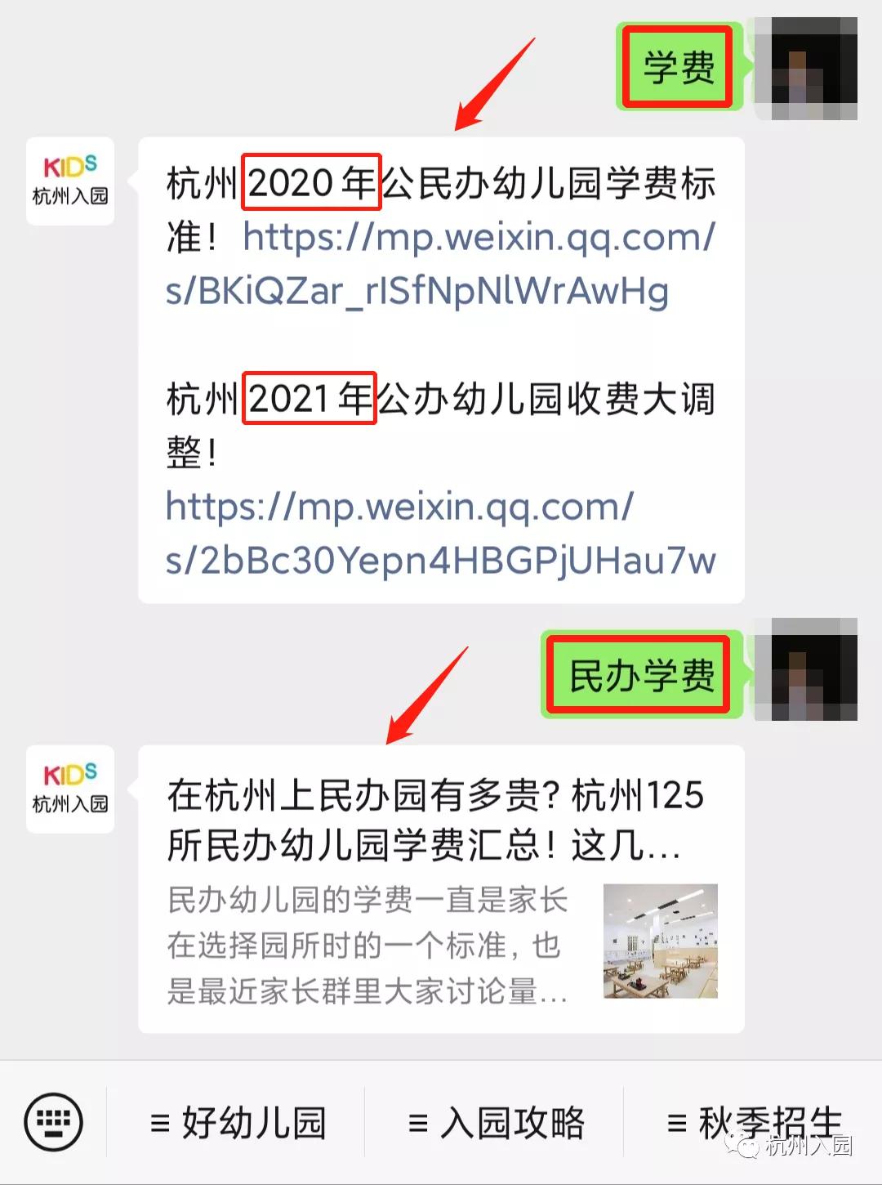Screen dimensions: 882x1185
Task: Tap the hamburger icon beside 入园攻略
Action: pyautogui.click(x=418, y=1123)
